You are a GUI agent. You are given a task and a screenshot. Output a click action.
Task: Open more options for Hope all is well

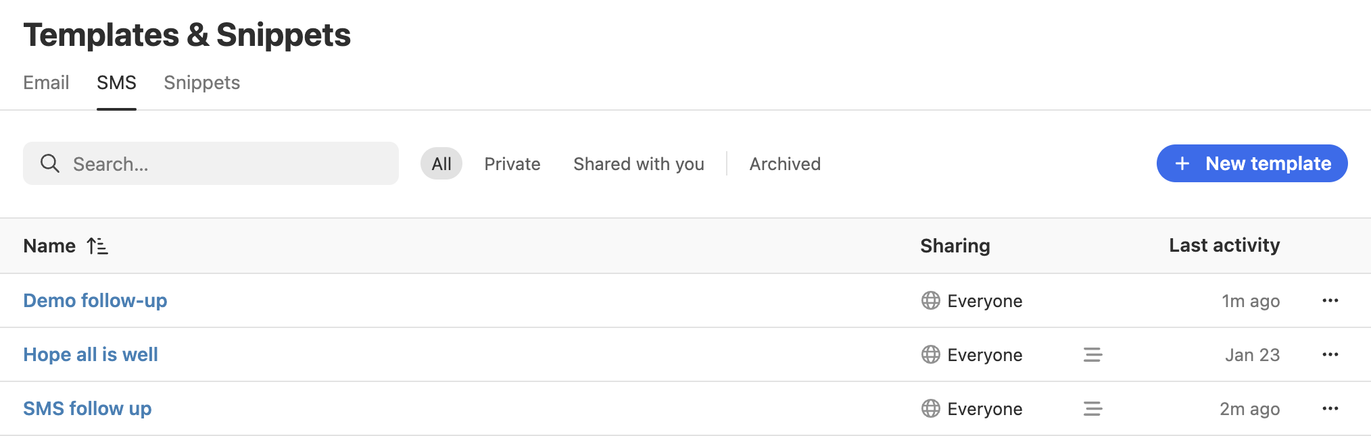click(x=1330, y=354)
